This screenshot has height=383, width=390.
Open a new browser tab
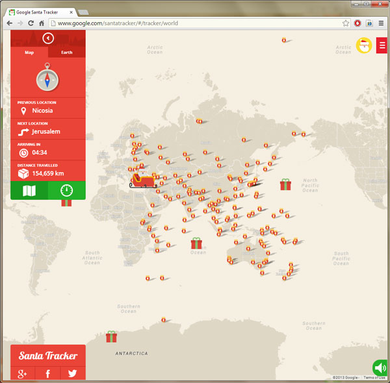pos(83,12)
